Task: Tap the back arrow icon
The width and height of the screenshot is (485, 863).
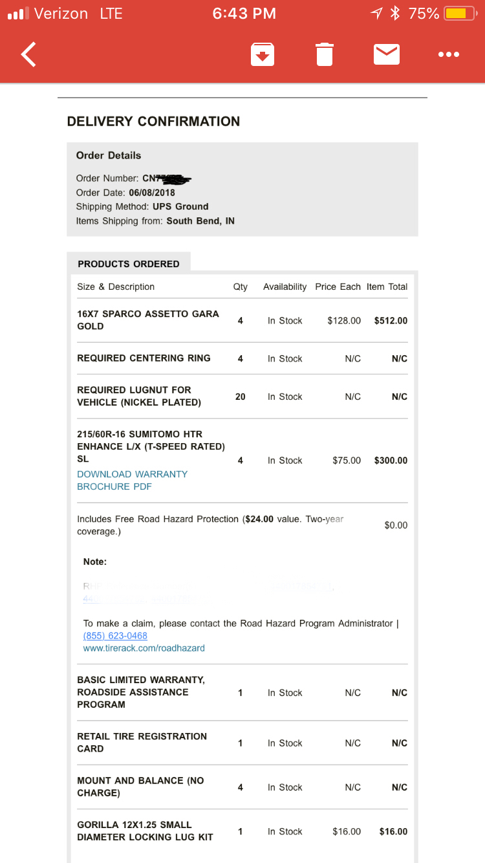Action: (29, 55)
